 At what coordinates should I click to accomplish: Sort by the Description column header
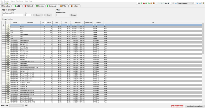click(30, 23)
